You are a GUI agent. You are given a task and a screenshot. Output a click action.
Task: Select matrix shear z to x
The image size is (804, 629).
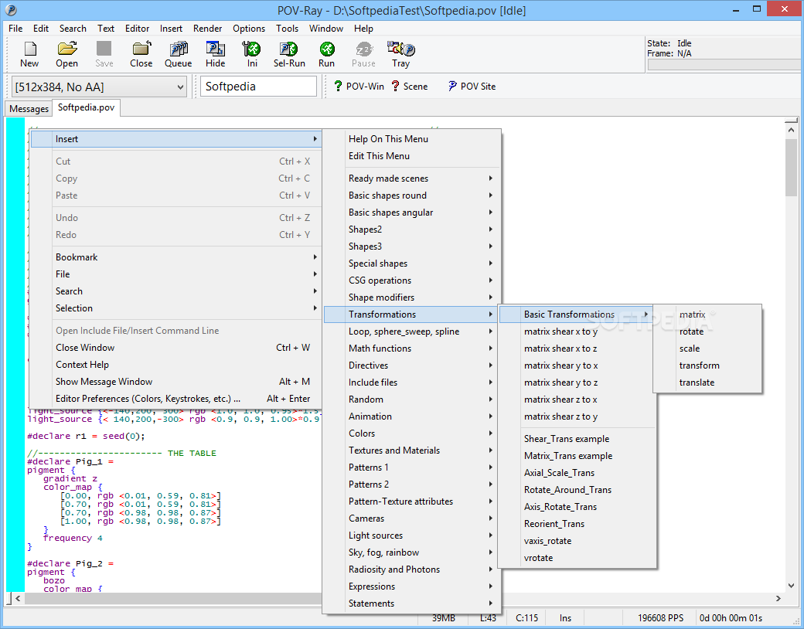pyautogui.click(x=577, y=399)
